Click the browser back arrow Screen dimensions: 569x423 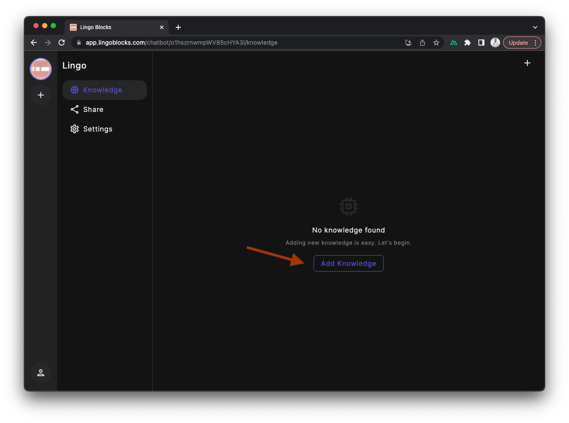[x=34, y=43]
